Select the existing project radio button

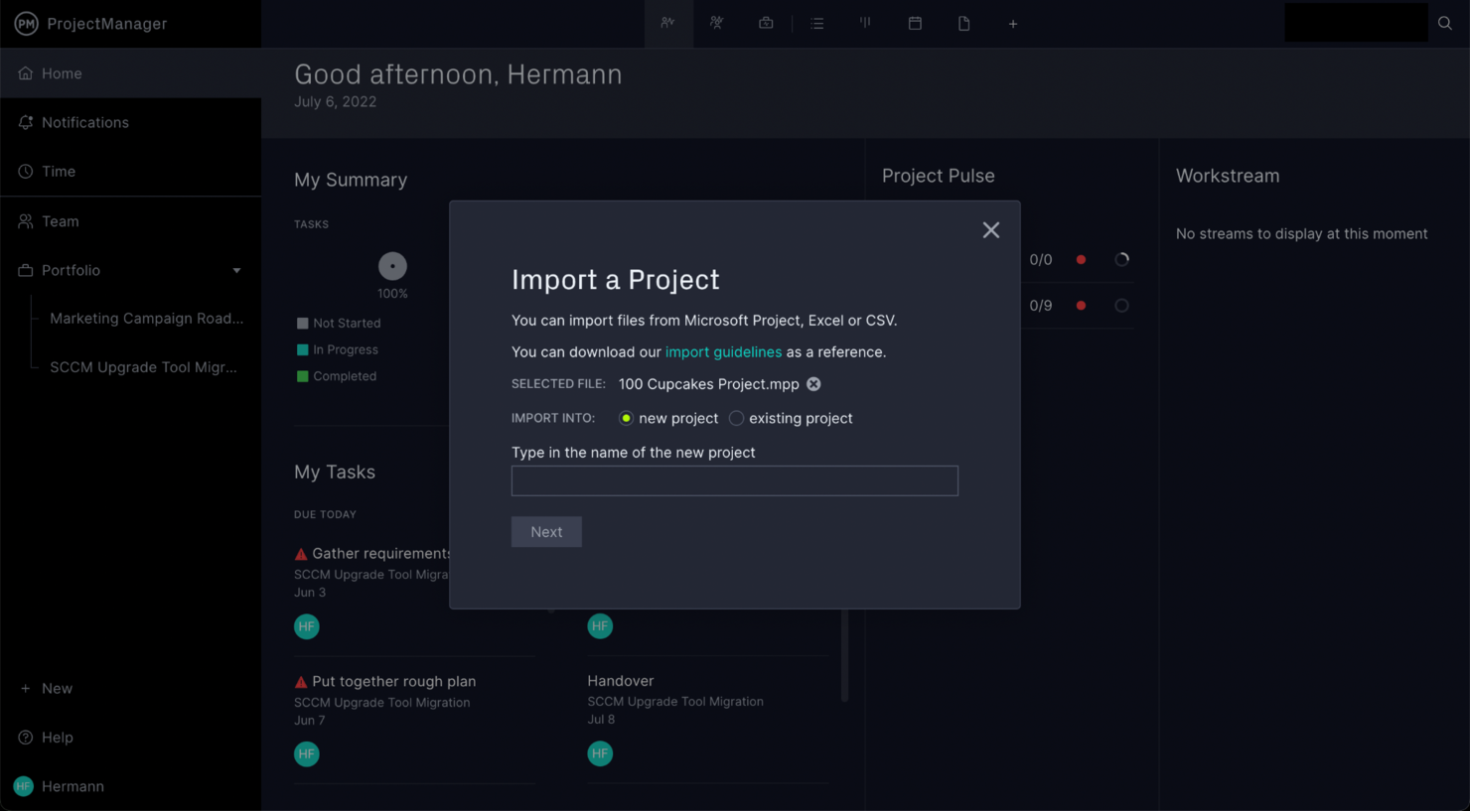coord(736,418)
